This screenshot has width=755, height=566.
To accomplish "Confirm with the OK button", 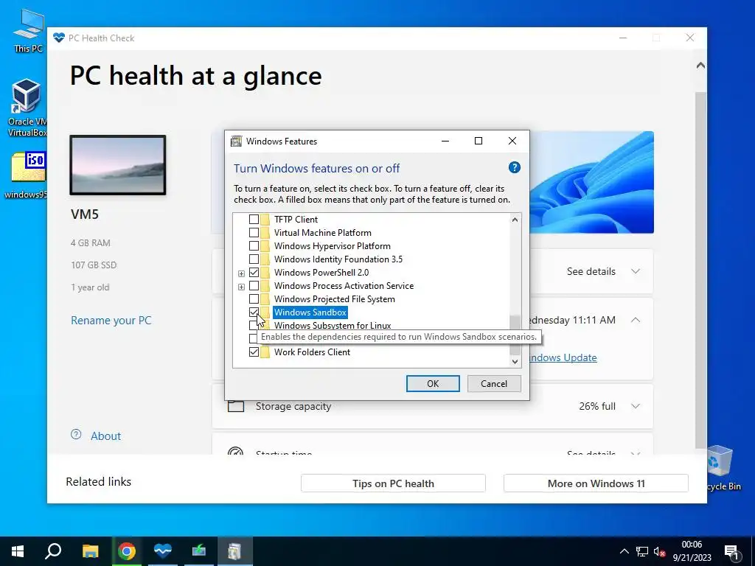I will (x=433, y=383).
